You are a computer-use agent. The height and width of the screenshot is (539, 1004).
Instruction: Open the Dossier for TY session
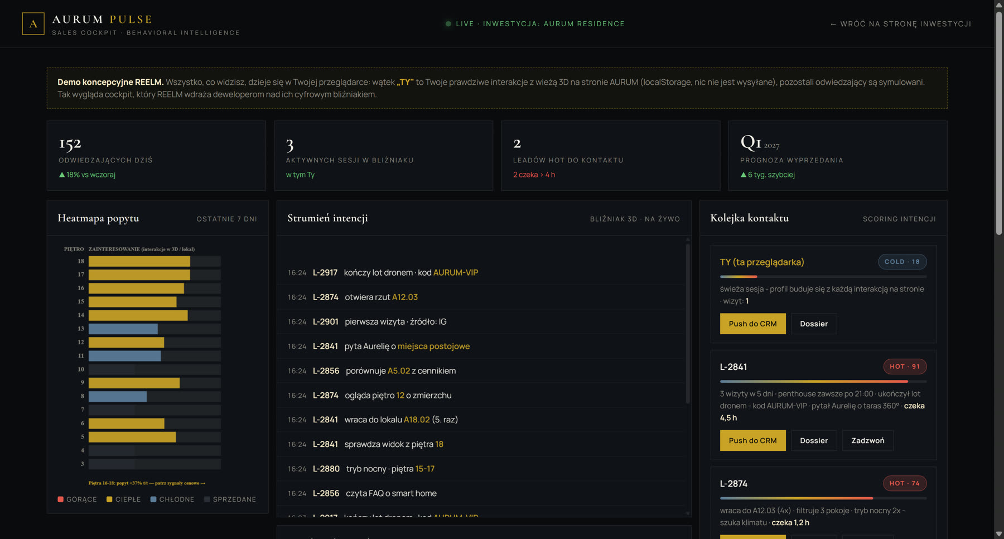(814, 324)
